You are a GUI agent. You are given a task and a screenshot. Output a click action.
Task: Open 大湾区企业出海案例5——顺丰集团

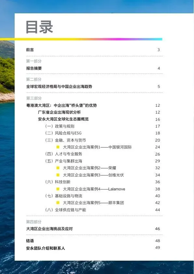click(x=93, y=203)
